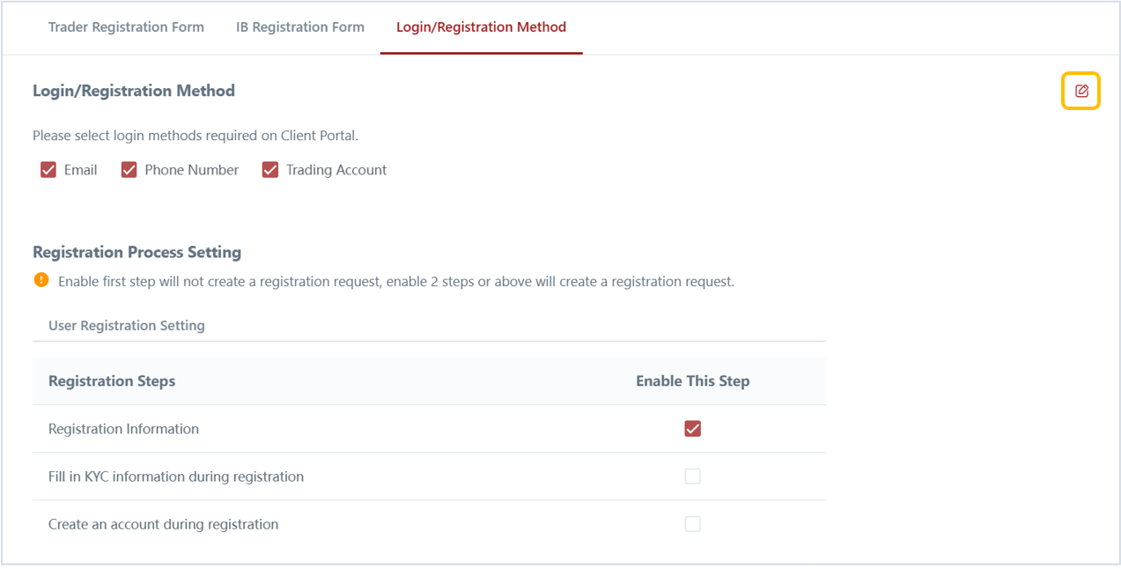
Task: Select the Login/Registration Method tab
Action: (x=481, y=27)
